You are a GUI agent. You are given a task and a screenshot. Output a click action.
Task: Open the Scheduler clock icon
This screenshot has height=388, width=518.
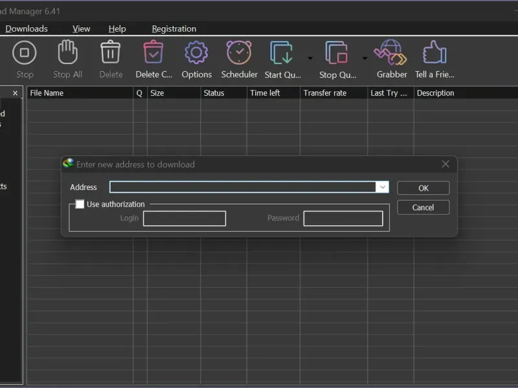tap(239, 52)
